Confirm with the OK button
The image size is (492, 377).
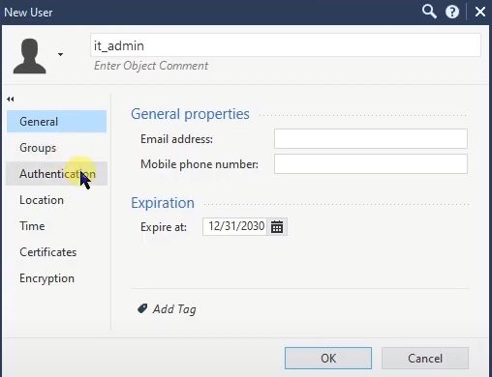[328, 358]
